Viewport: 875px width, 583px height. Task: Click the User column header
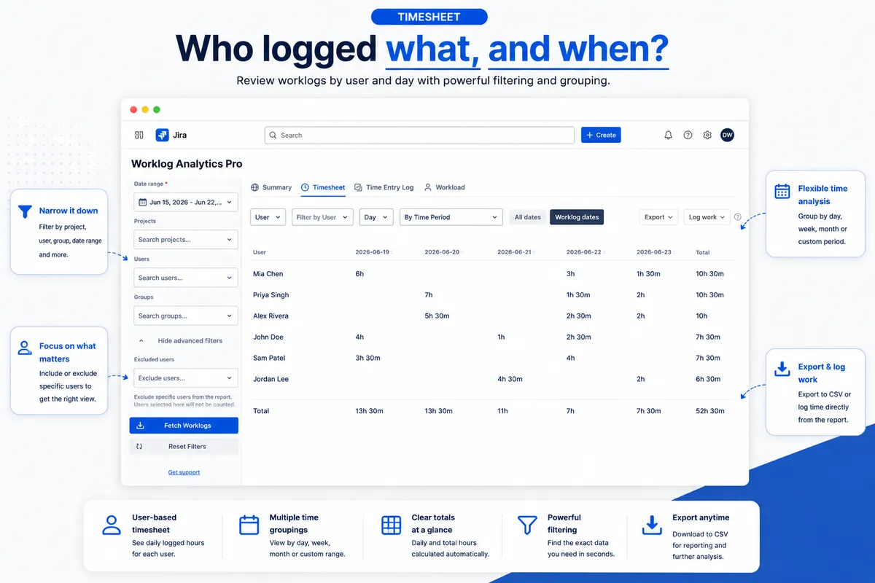(x=260, y=252)
